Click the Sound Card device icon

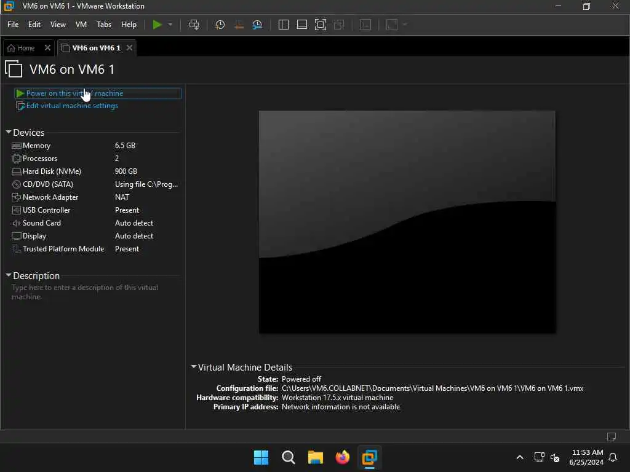click(17, 222)
